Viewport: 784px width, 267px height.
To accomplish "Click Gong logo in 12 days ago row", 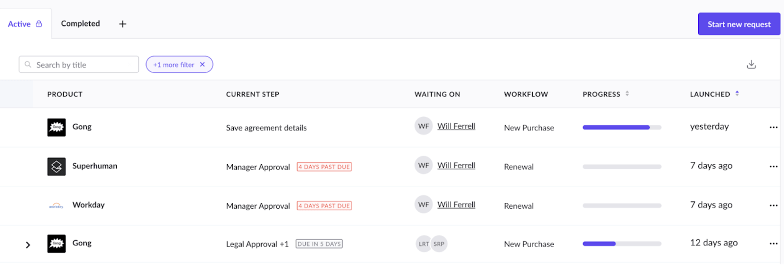I will (x=56, y=244).
